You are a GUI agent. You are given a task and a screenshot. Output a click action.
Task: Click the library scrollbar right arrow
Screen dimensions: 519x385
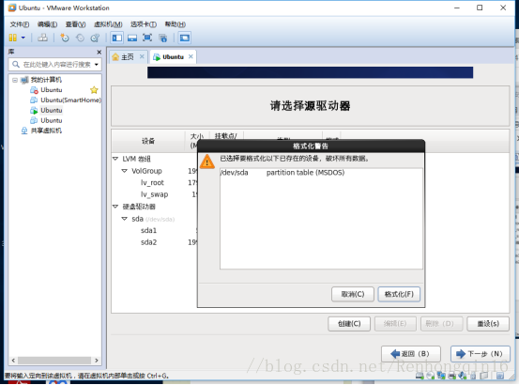[x=97, y=361]
